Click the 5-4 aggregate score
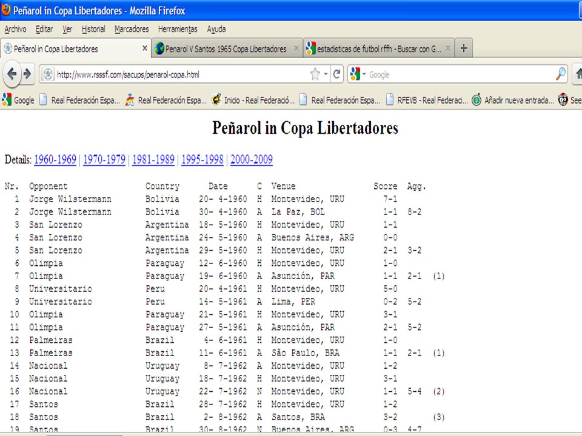The image size is (582, 436). click(414, 392)
